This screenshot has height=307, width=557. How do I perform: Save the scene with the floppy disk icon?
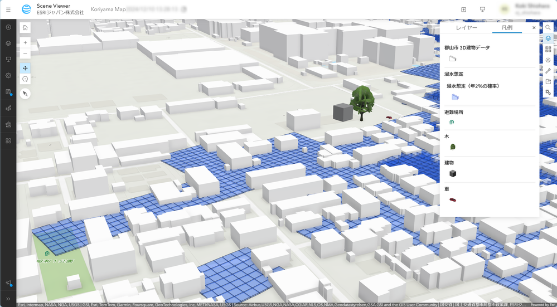point(8,92)
